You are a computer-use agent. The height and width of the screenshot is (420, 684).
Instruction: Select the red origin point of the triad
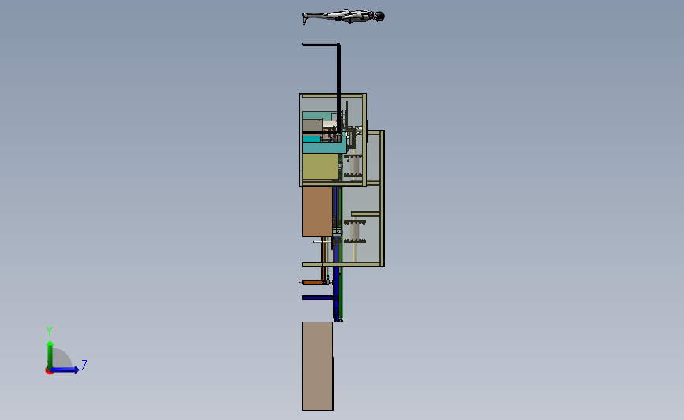(x=49, y=371)
